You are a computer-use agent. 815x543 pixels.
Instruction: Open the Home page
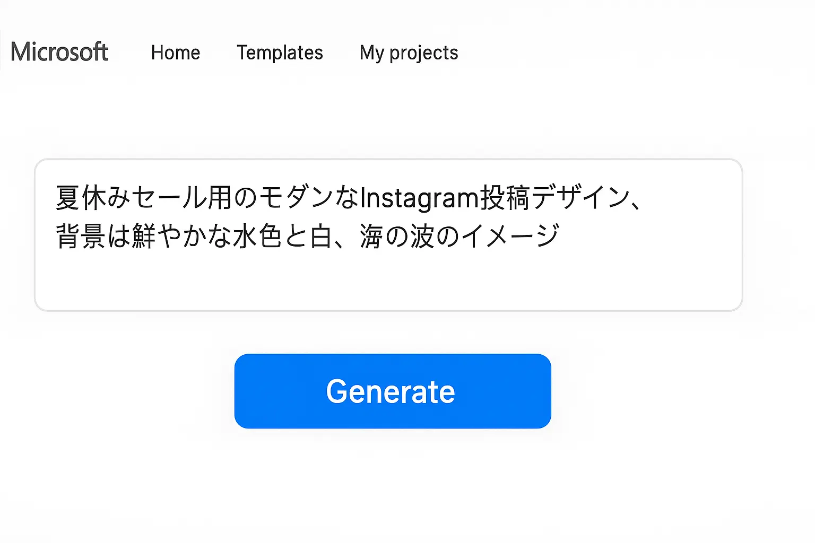click(176, 52)
